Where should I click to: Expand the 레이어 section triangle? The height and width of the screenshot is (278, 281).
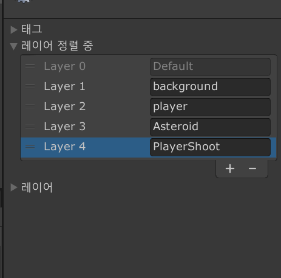click(14, 187)
